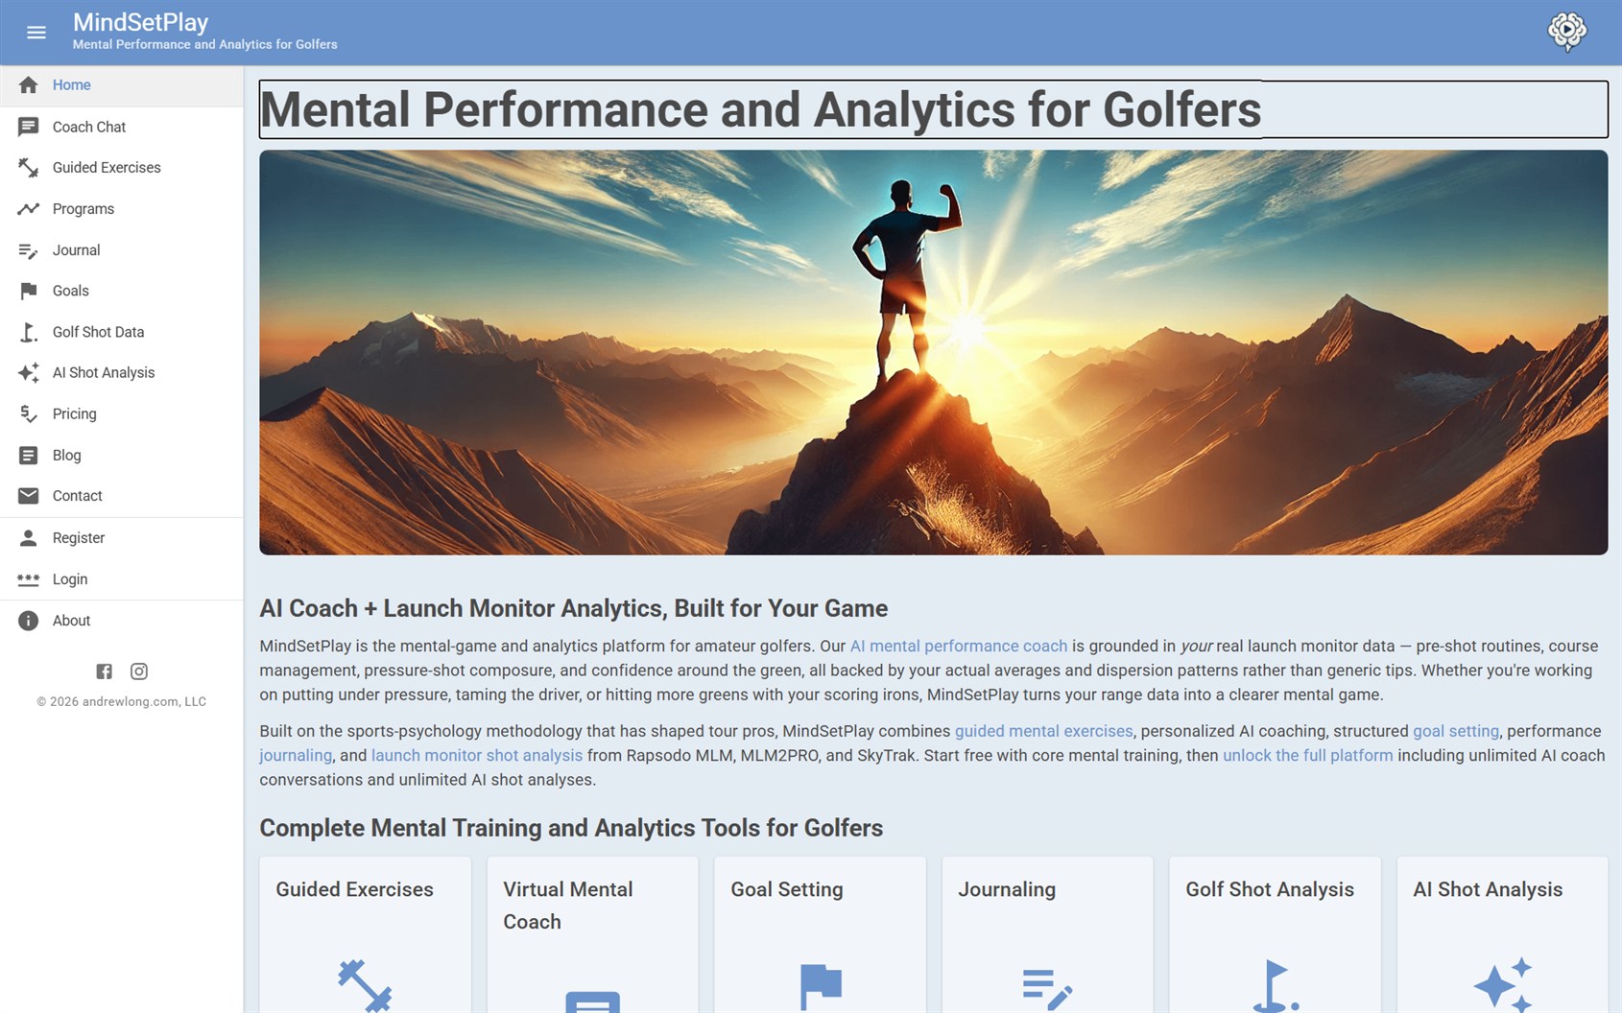Click the dumbbell icon on Guided Exercises card
The width and height of the screenshot is (1622, 1013).
[365, 985]
